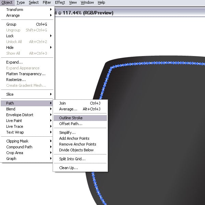Select Split Into Grid option
The width and height of the screenshot is (205, 205).
pos(72,159)
